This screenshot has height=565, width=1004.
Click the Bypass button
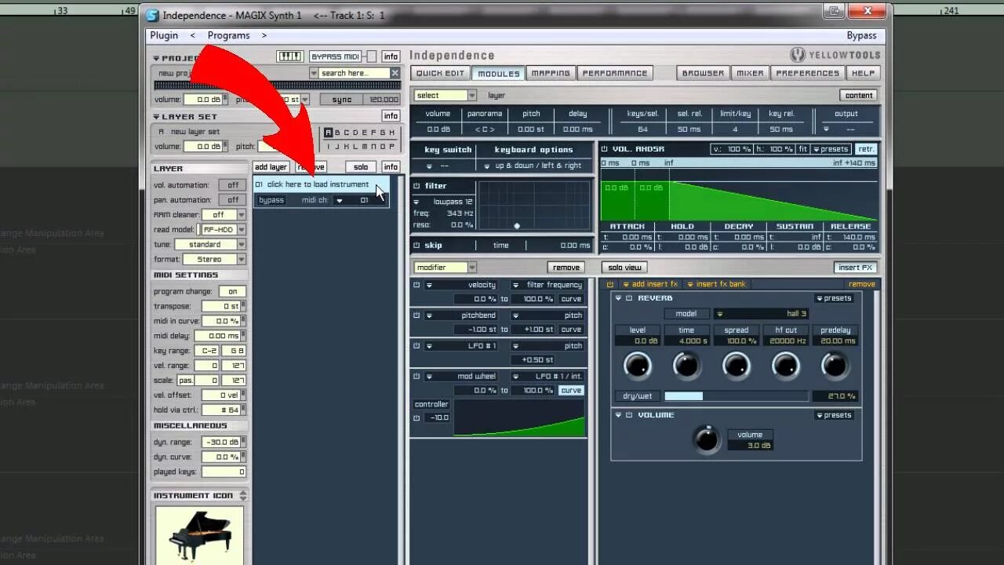pyautogui.click(x=862, y=35)
